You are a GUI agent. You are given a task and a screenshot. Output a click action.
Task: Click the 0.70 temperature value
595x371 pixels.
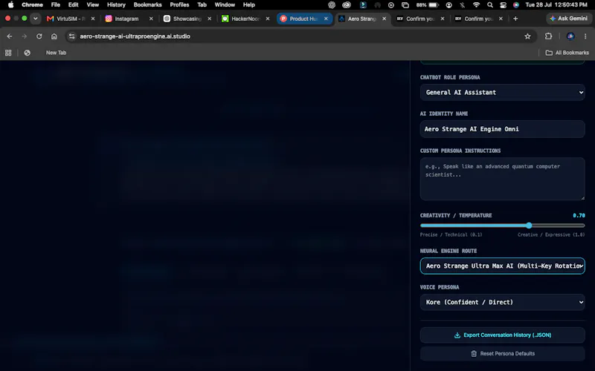coord(579,215)
